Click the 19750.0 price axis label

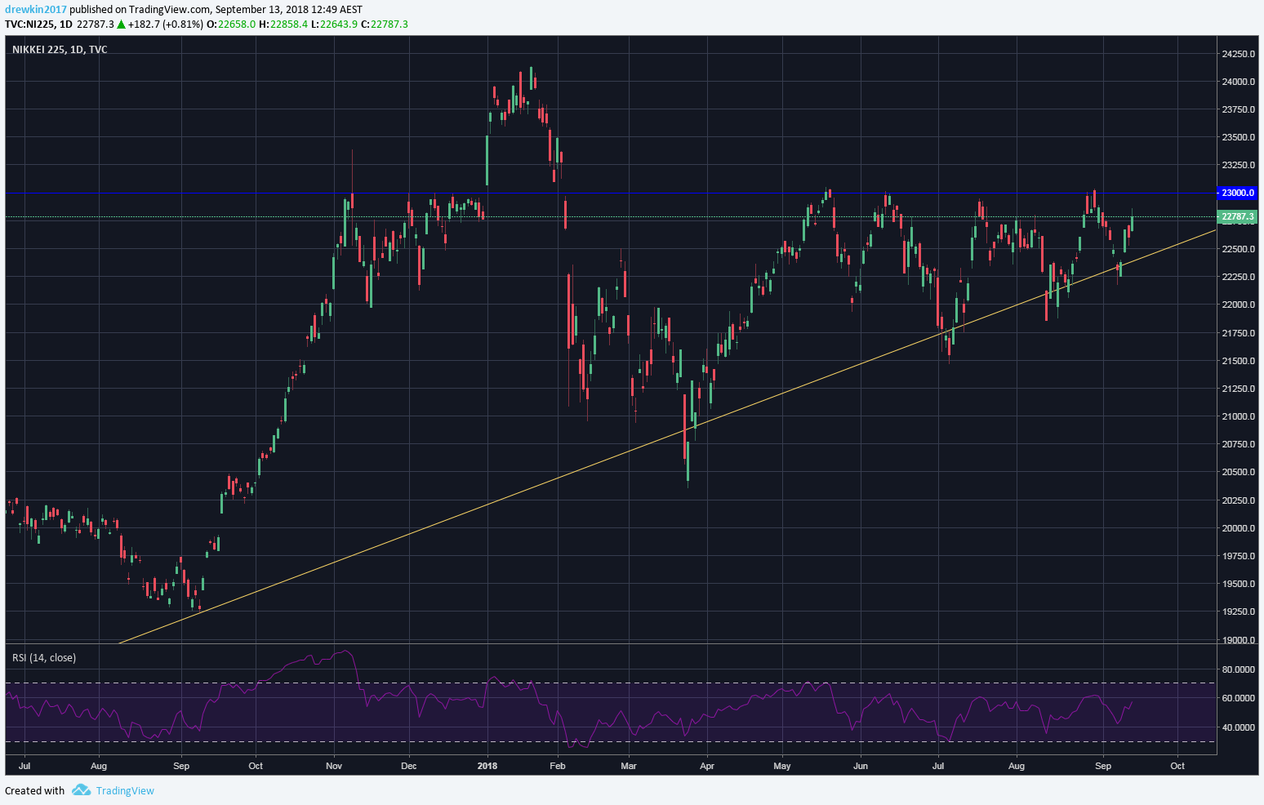point(1239,556)
